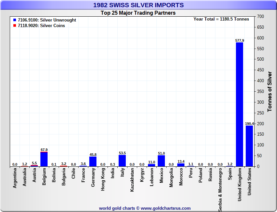Click the 7106.9100: Silver Unwrought legend label
This screenshot has width=277, height=212.
click(x=47, y=20)
